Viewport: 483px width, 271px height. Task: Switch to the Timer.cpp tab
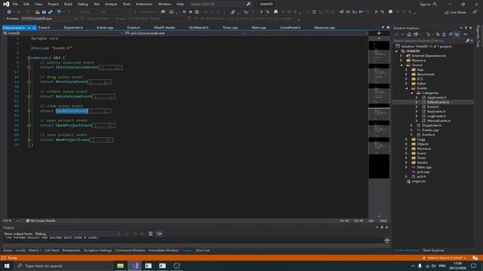229,28
